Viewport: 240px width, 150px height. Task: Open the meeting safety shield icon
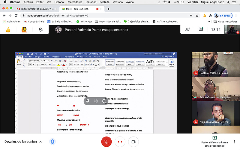pyautogui.click(x=52, y=142)
